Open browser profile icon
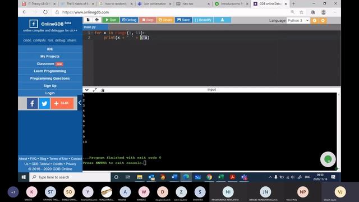359x202 pixels. click(323, 12)
